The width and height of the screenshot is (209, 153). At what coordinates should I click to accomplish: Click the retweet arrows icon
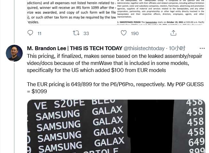(76, 33)
